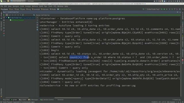Viewport: 184px width, 103px height.
Task: Hide Run panel with hide icon
Action: click(180, 12)
